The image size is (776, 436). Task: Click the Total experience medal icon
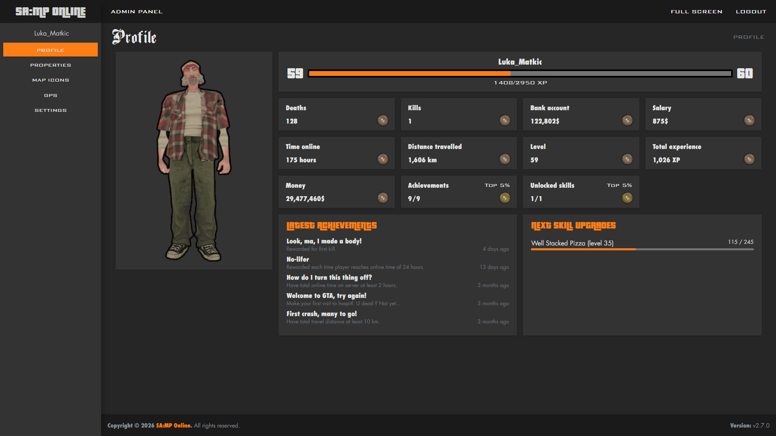pos(749,159)
